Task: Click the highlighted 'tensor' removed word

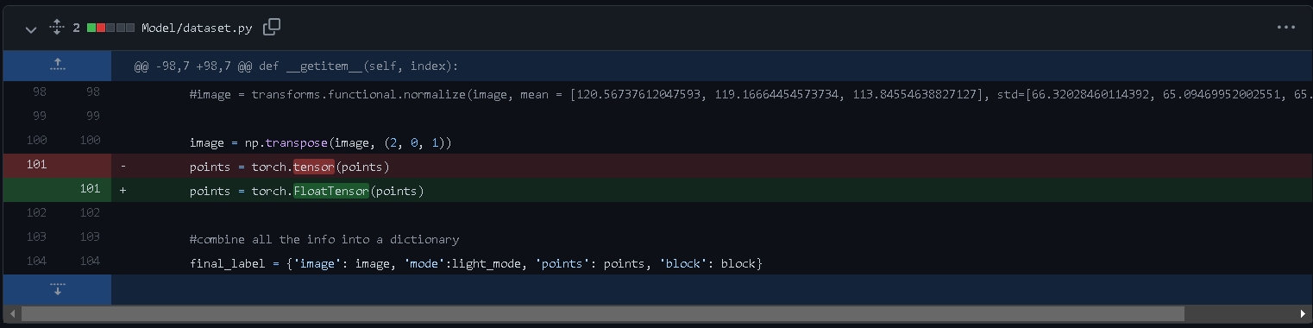Action: click(313, 167)
